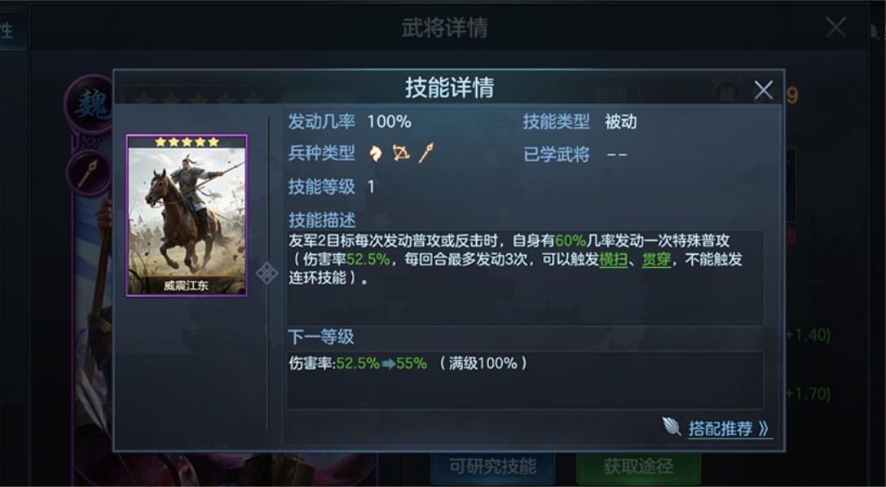Click the feather icon beside 搭配推荐
This screenshot has height=487, width=886.
672,426
